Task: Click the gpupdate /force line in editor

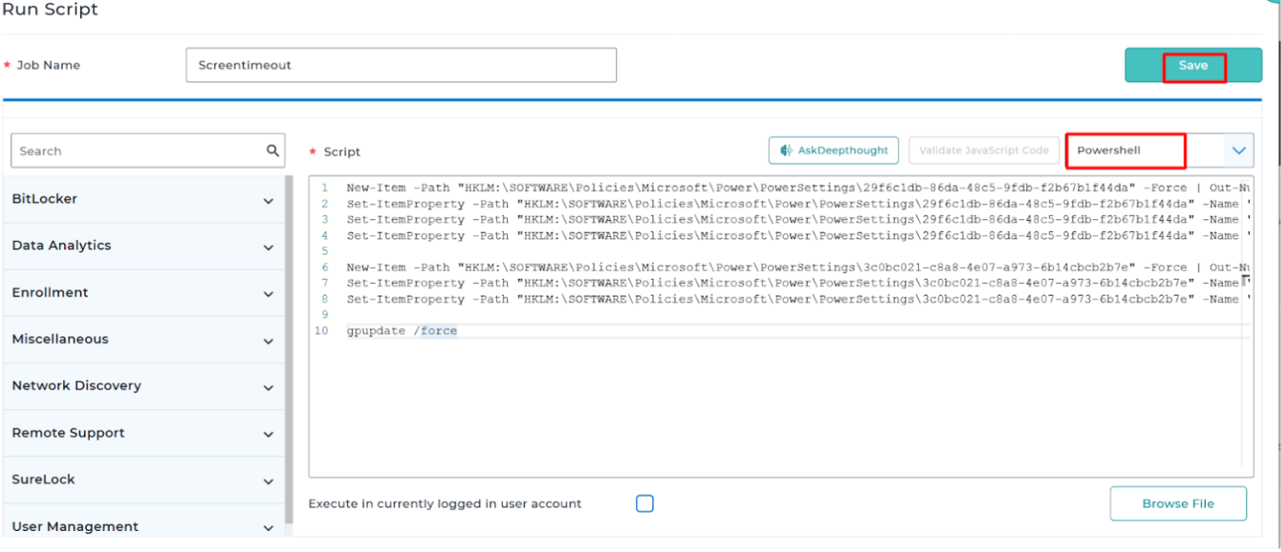Action: point(402,331)
